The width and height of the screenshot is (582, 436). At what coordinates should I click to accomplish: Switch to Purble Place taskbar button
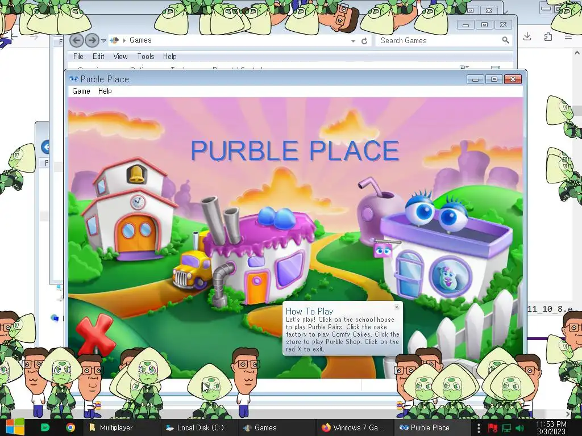432,427
